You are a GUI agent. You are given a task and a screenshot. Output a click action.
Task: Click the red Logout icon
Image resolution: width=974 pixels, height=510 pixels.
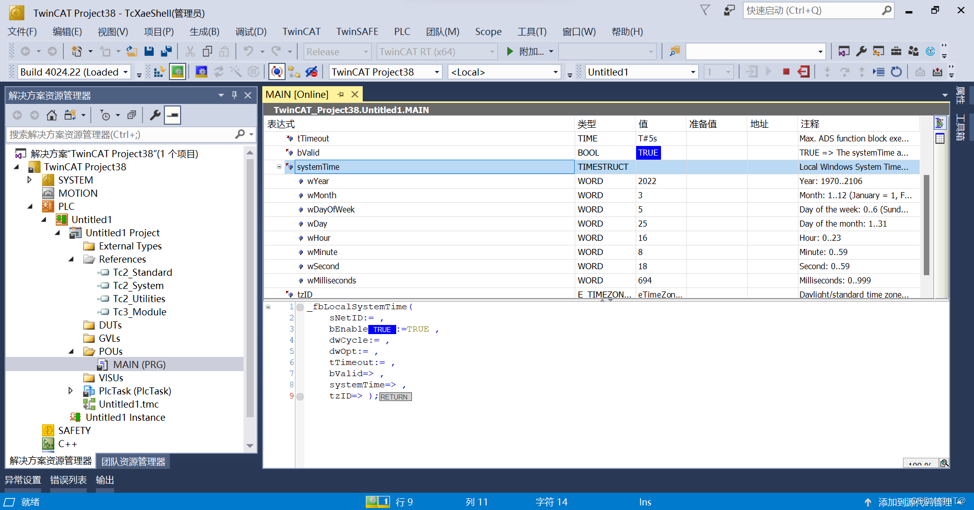pyautogui.click(x=803, y=72)
